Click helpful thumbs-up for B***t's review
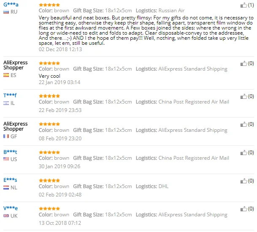Viewport: 257px width, 232px height. coord(243,153)
